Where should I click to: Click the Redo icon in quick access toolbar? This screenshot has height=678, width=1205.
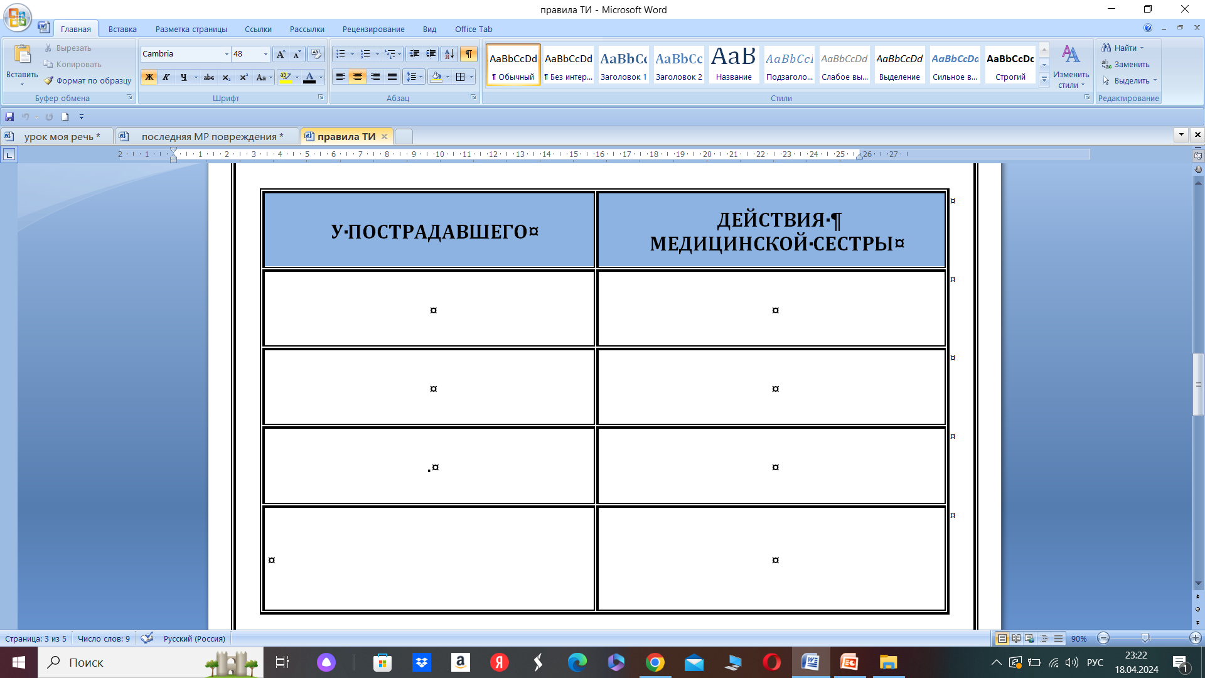click(49, 117)
